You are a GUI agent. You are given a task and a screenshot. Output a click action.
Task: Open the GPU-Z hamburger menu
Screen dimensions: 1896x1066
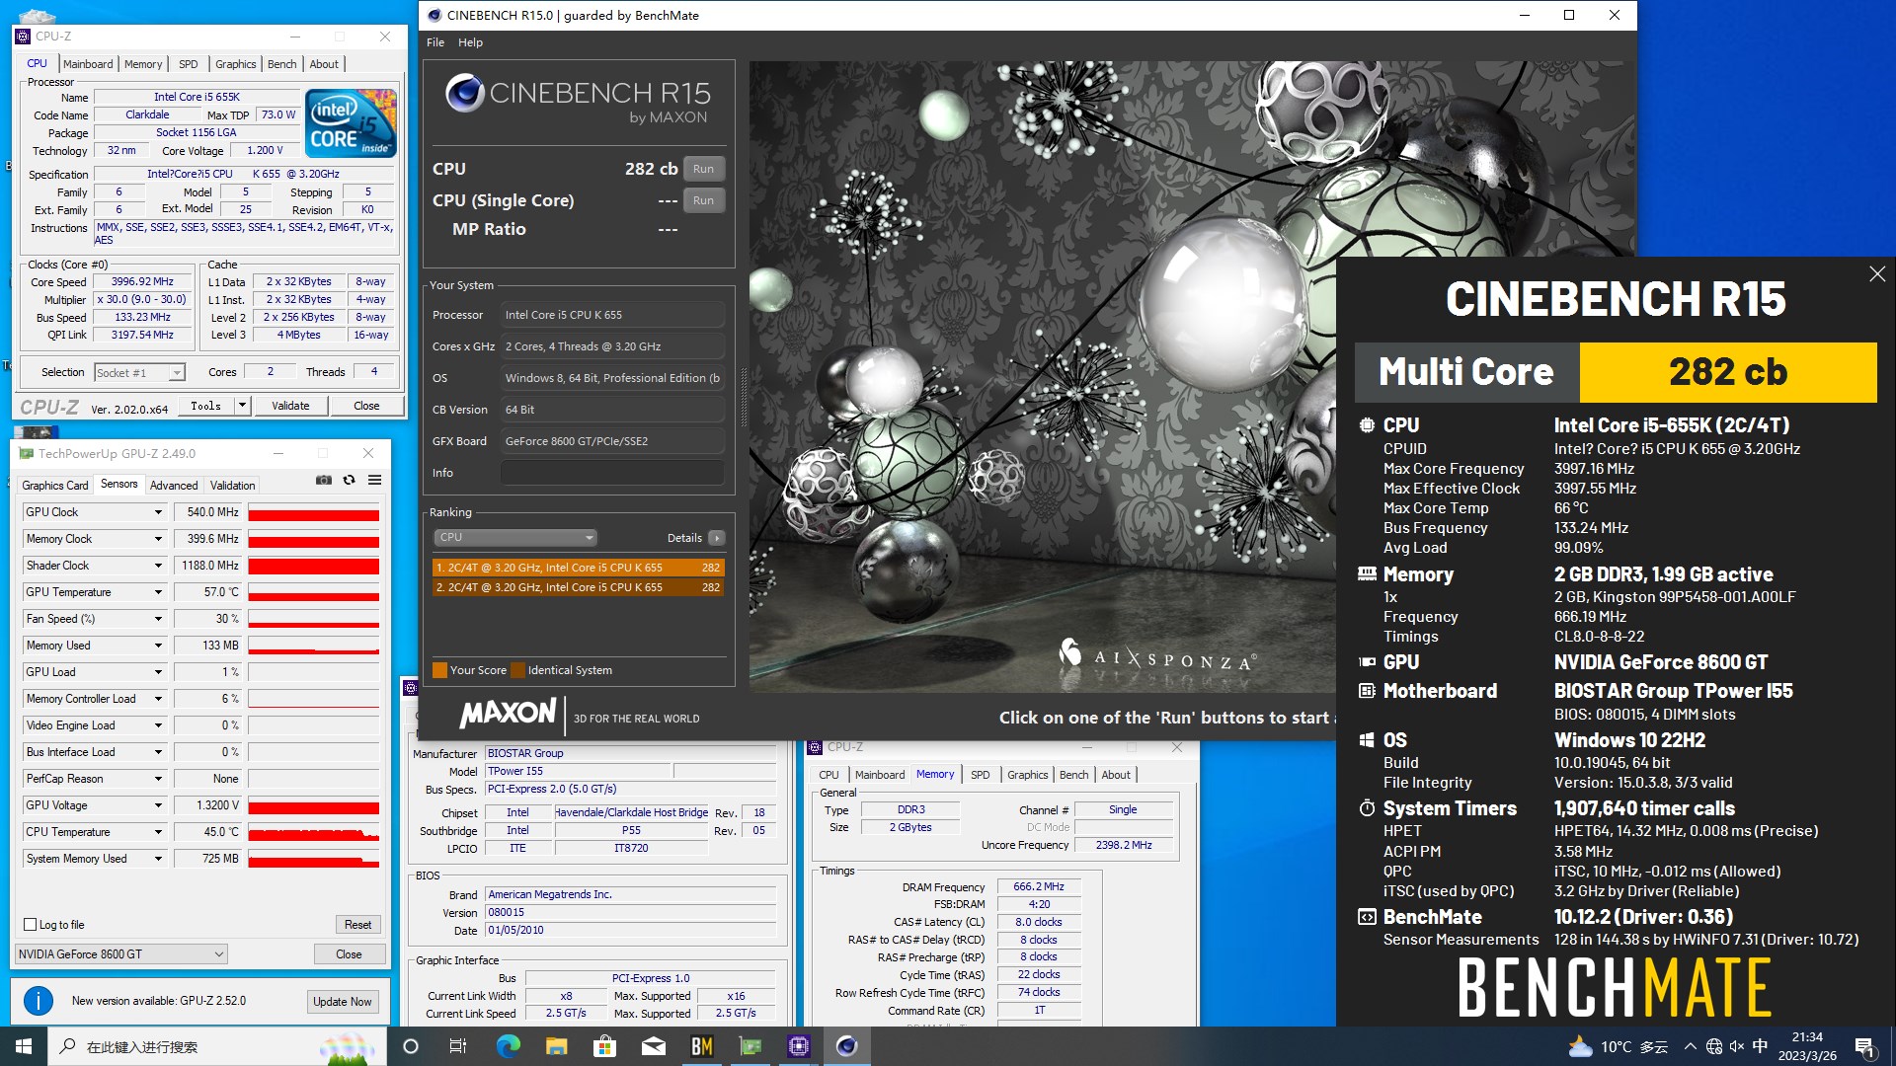click(375, 481)
